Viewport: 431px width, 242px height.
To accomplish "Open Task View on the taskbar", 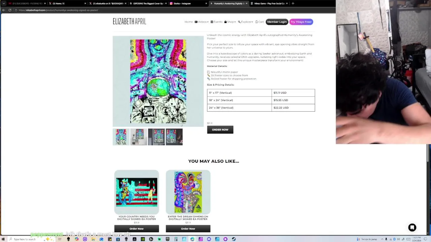I will (60, 239).
